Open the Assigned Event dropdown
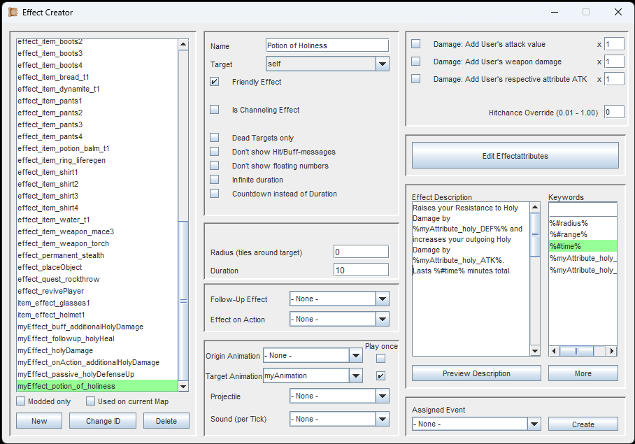This screenshot has width=635, height=444. (x=534, y=424)
